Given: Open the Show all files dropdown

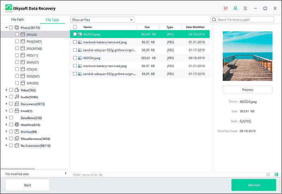Looking at the screenshot, I should pos(102,20).
